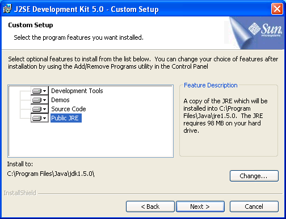
Task: Go to previous step with Back
Action: (x=150, y=207)
